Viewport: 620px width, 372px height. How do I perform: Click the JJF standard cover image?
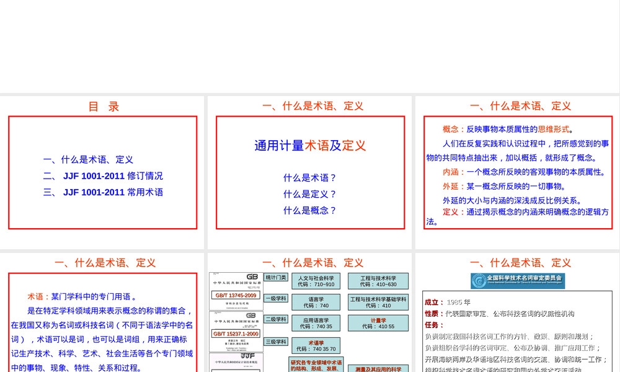236,362
